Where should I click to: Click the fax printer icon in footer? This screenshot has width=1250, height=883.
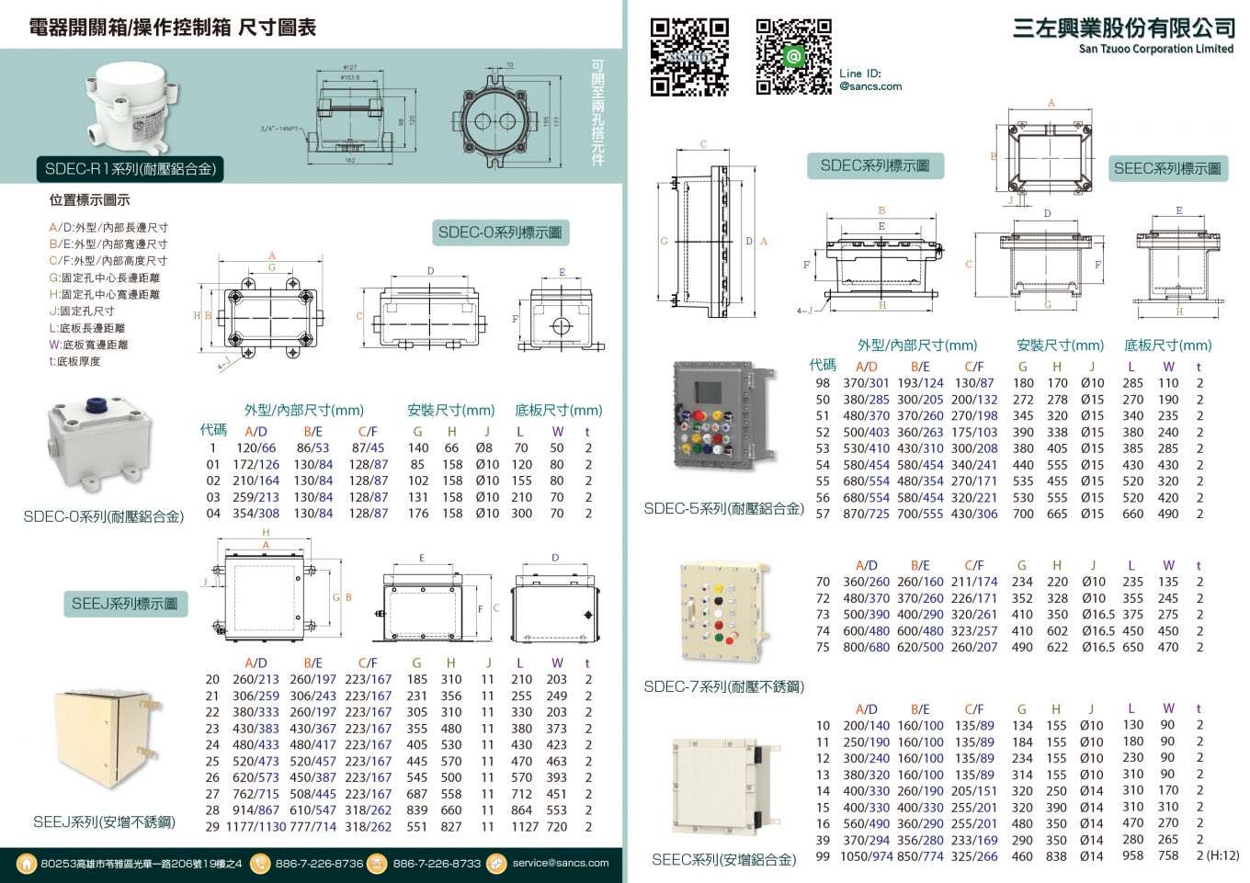tap(377, 864)
